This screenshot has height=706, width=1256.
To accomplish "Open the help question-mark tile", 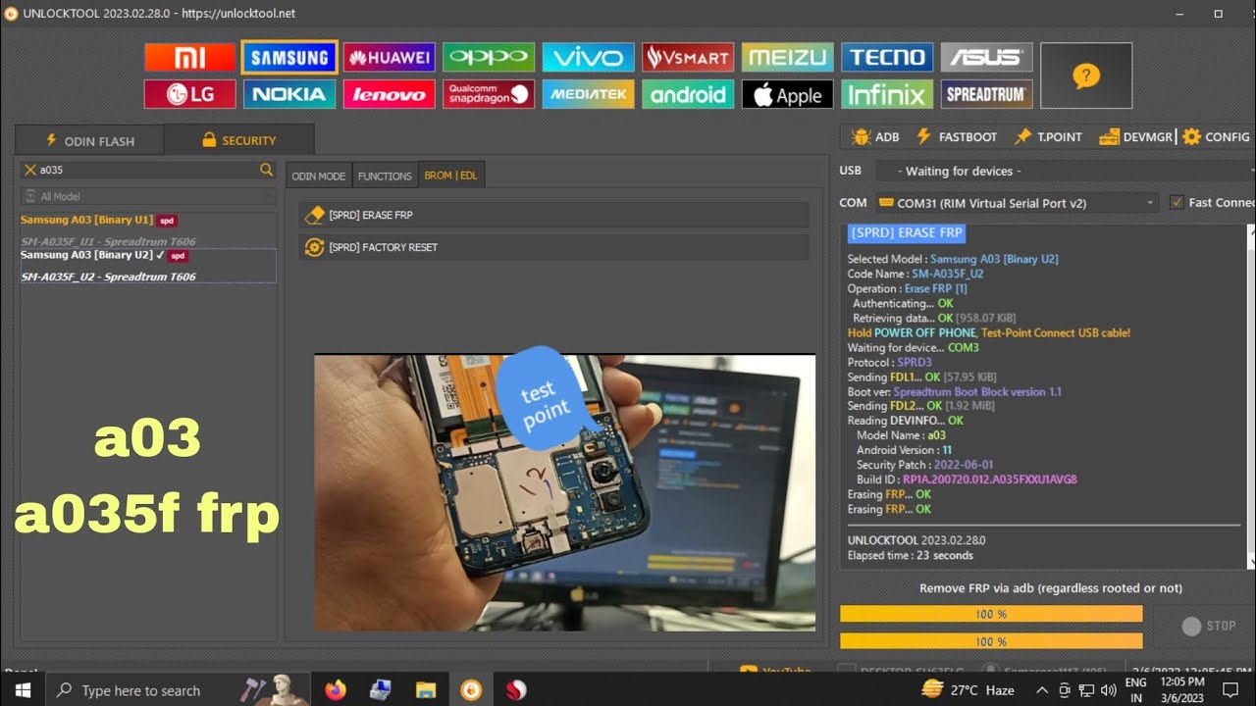I will pyautogui.click(x=1086, y=76).
